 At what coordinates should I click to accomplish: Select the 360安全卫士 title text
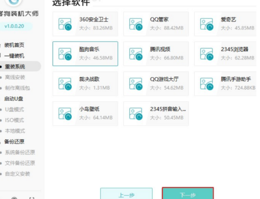(94, 20)
